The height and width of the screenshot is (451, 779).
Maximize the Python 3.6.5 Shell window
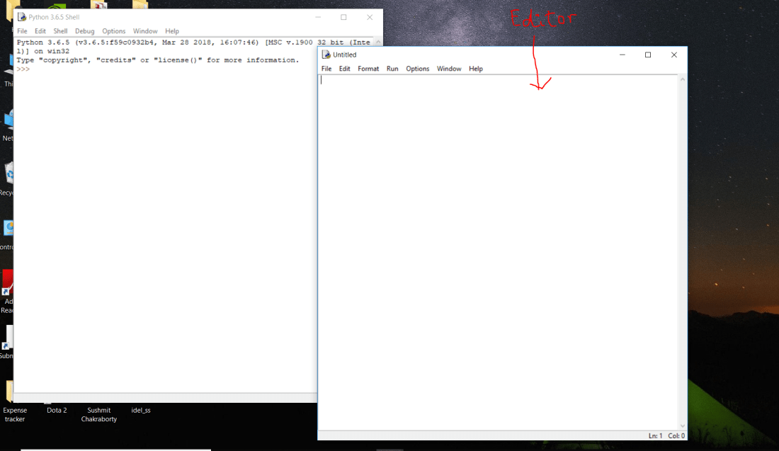click(x=343, y=17)
